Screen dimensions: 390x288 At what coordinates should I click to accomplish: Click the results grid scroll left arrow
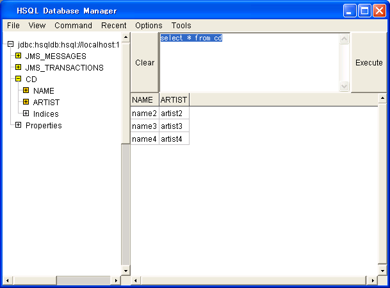136,280
